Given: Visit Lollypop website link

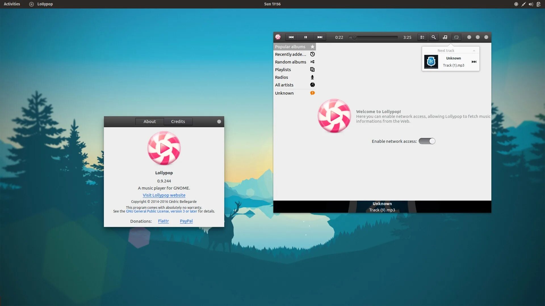Looking at the screenshot, I should [x=164, y=195].
